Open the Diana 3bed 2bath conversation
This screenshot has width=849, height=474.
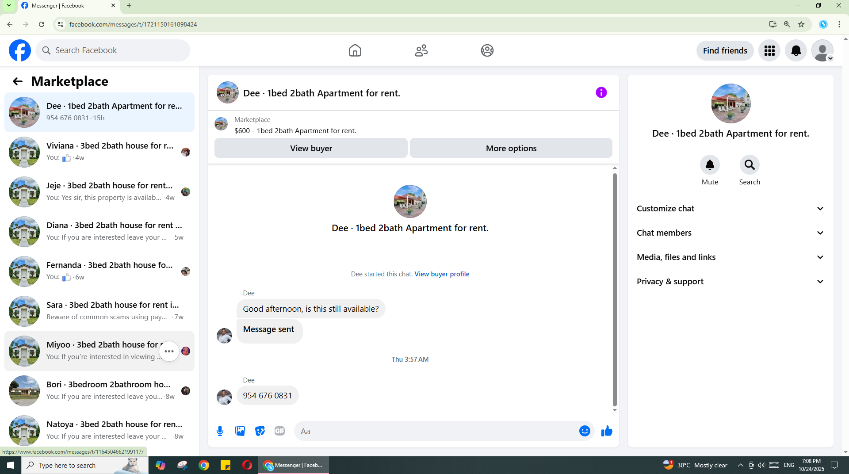pos(99,232)
